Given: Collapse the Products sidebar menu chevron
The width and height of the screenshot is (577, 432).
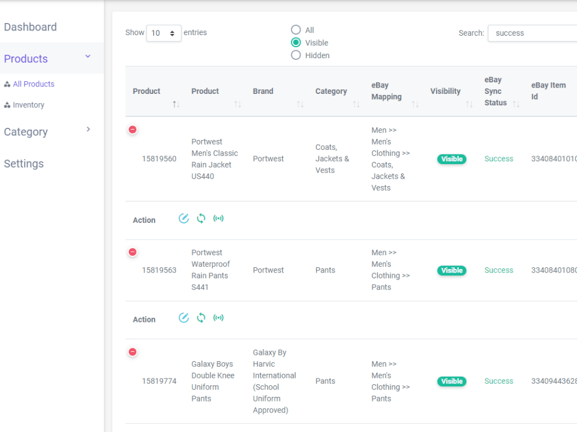Looking at the screenshot, I should (x=88, y=56).
